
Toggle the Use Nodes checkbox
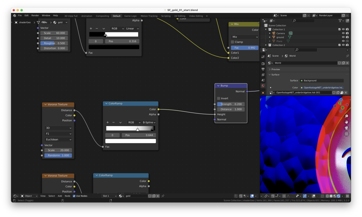pos(74,196)
